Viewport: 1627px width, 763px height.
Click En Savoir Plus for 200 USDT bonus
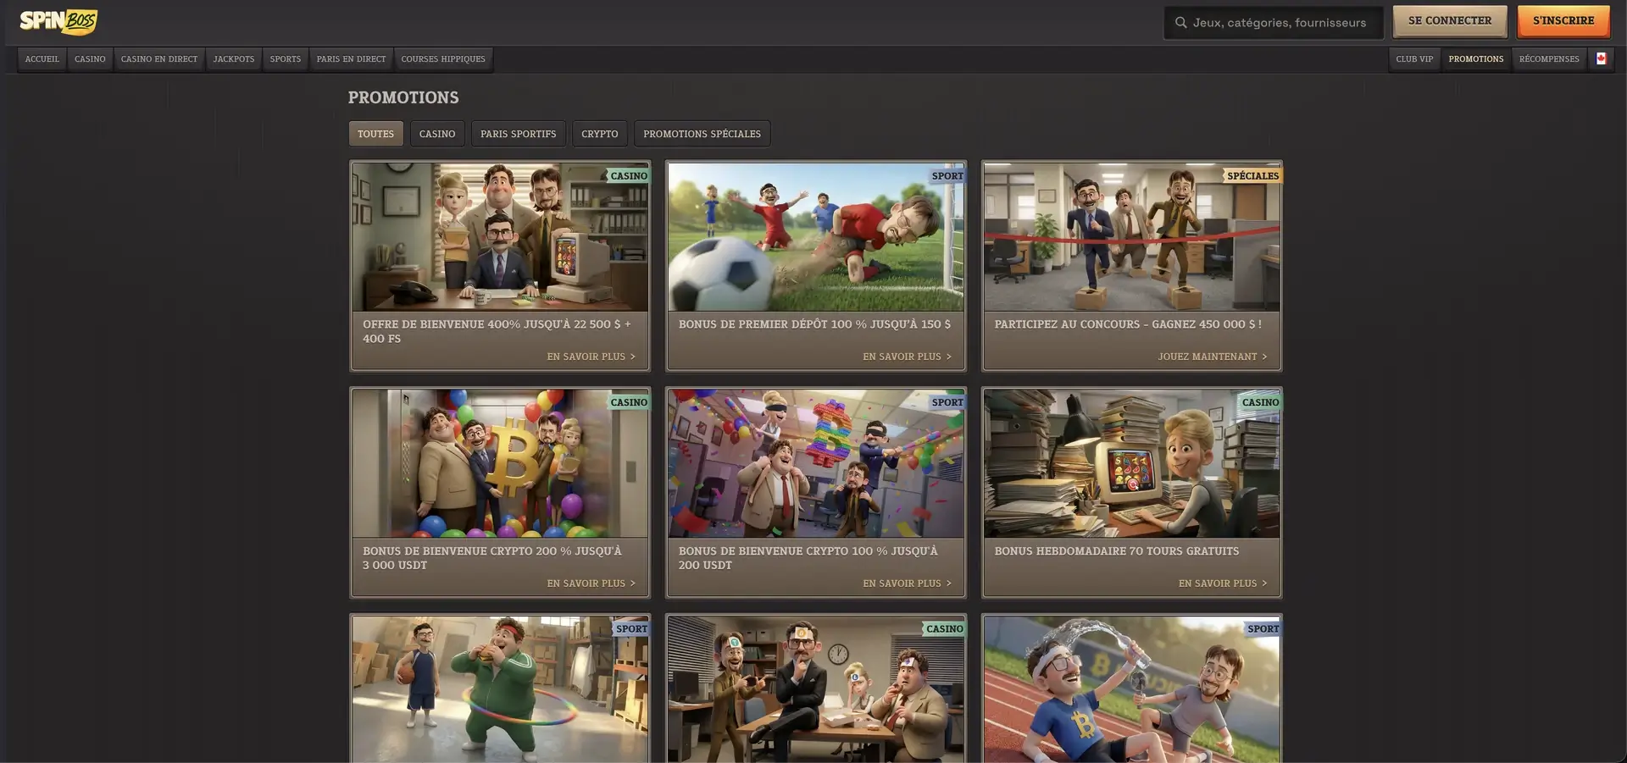point(907,583)
